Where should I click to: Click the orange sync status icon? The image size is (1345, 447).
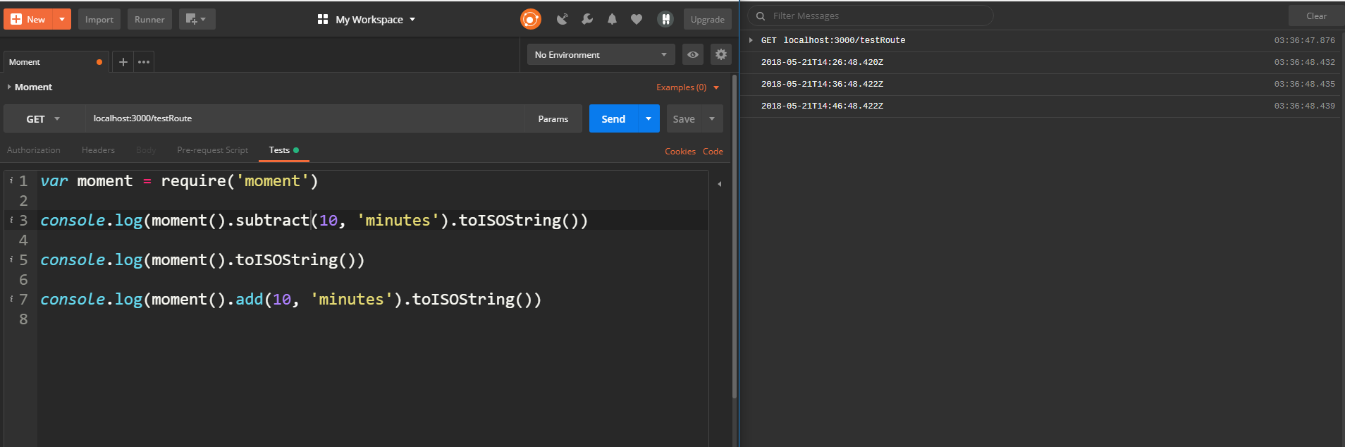click(x=530, y=19)
